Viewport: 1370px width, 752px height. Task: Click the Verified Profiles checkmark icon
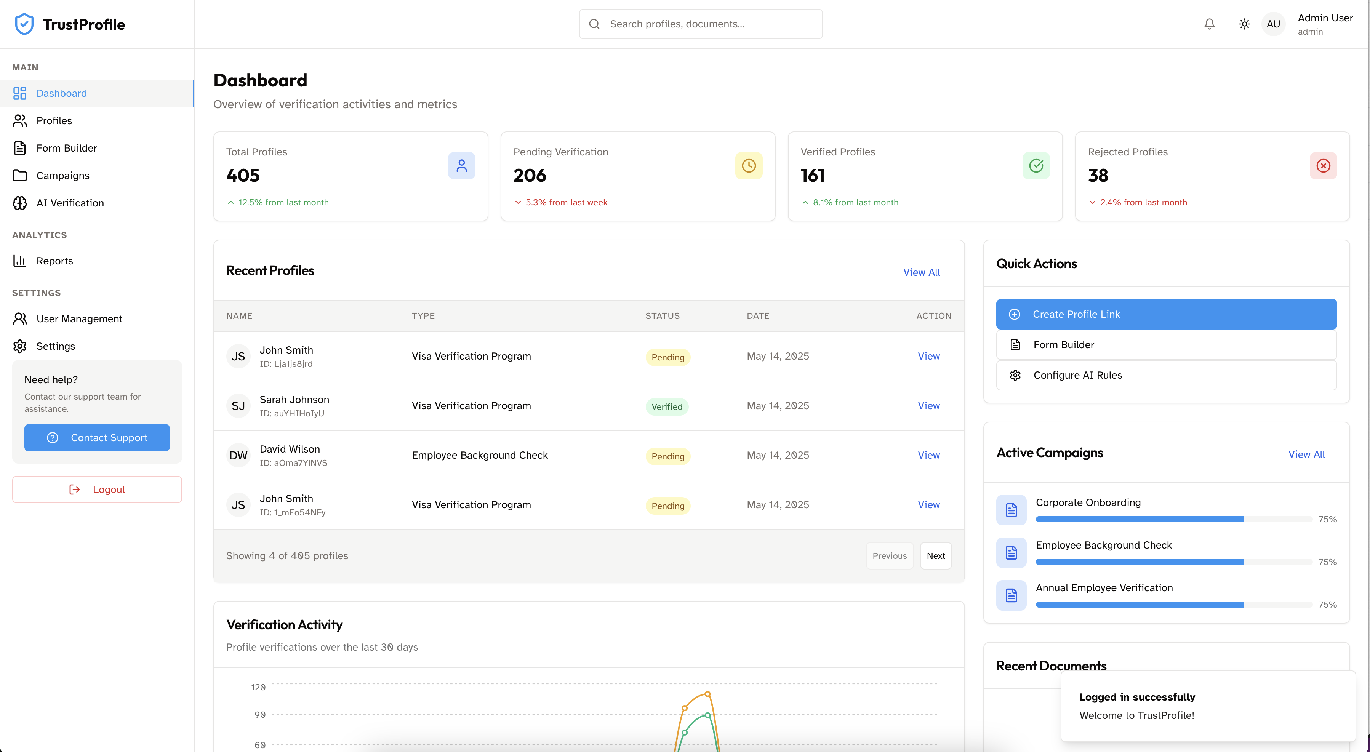tap(1036, 165)
